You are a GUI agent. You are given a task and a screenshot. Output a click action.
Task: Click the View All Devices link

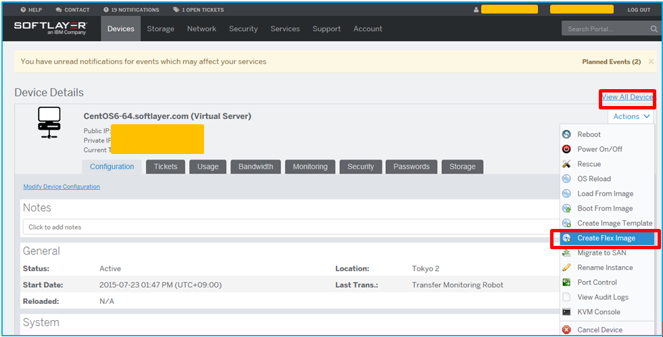point(628,97)
